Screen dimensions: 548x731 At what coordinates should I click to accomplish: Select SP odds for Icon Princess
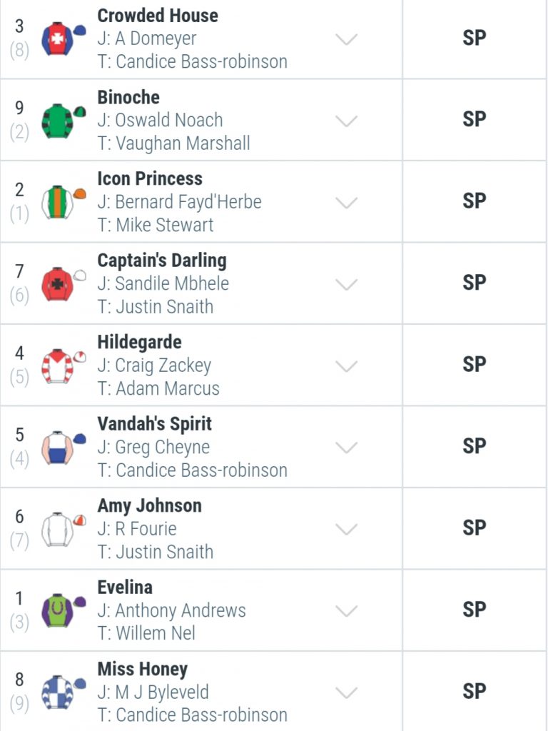(475, 201)
